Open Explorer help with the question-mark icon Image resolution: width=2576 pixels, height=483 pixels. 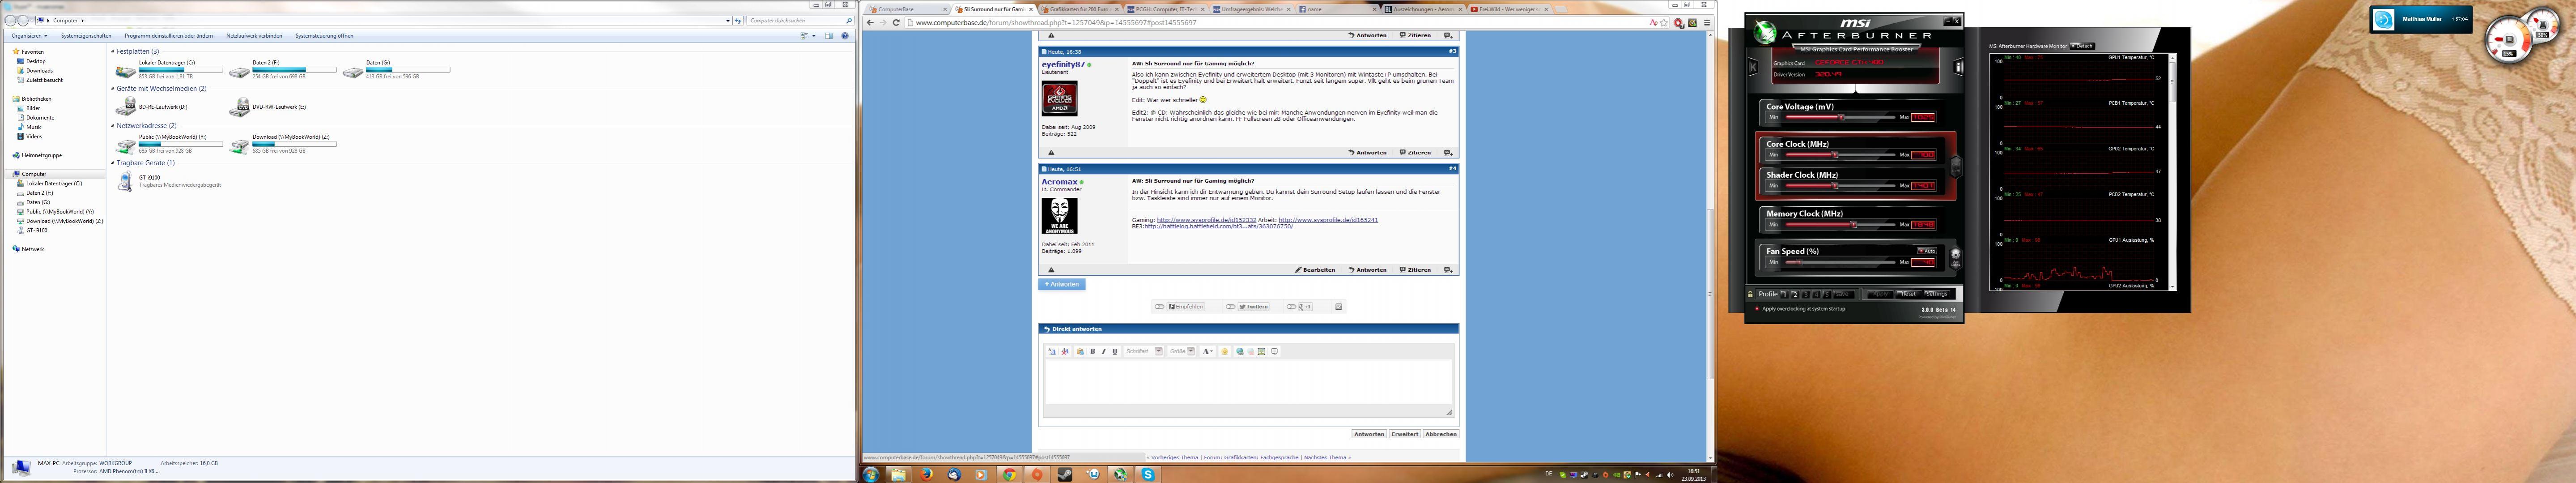click(846, 36)
